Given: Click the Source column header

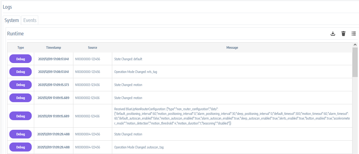Looking at the screenshot, I should 93,48.
